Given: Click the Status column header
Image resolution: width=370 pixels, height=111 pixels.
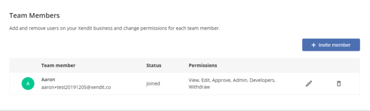Looking at the screenshot, I should 154,65.
